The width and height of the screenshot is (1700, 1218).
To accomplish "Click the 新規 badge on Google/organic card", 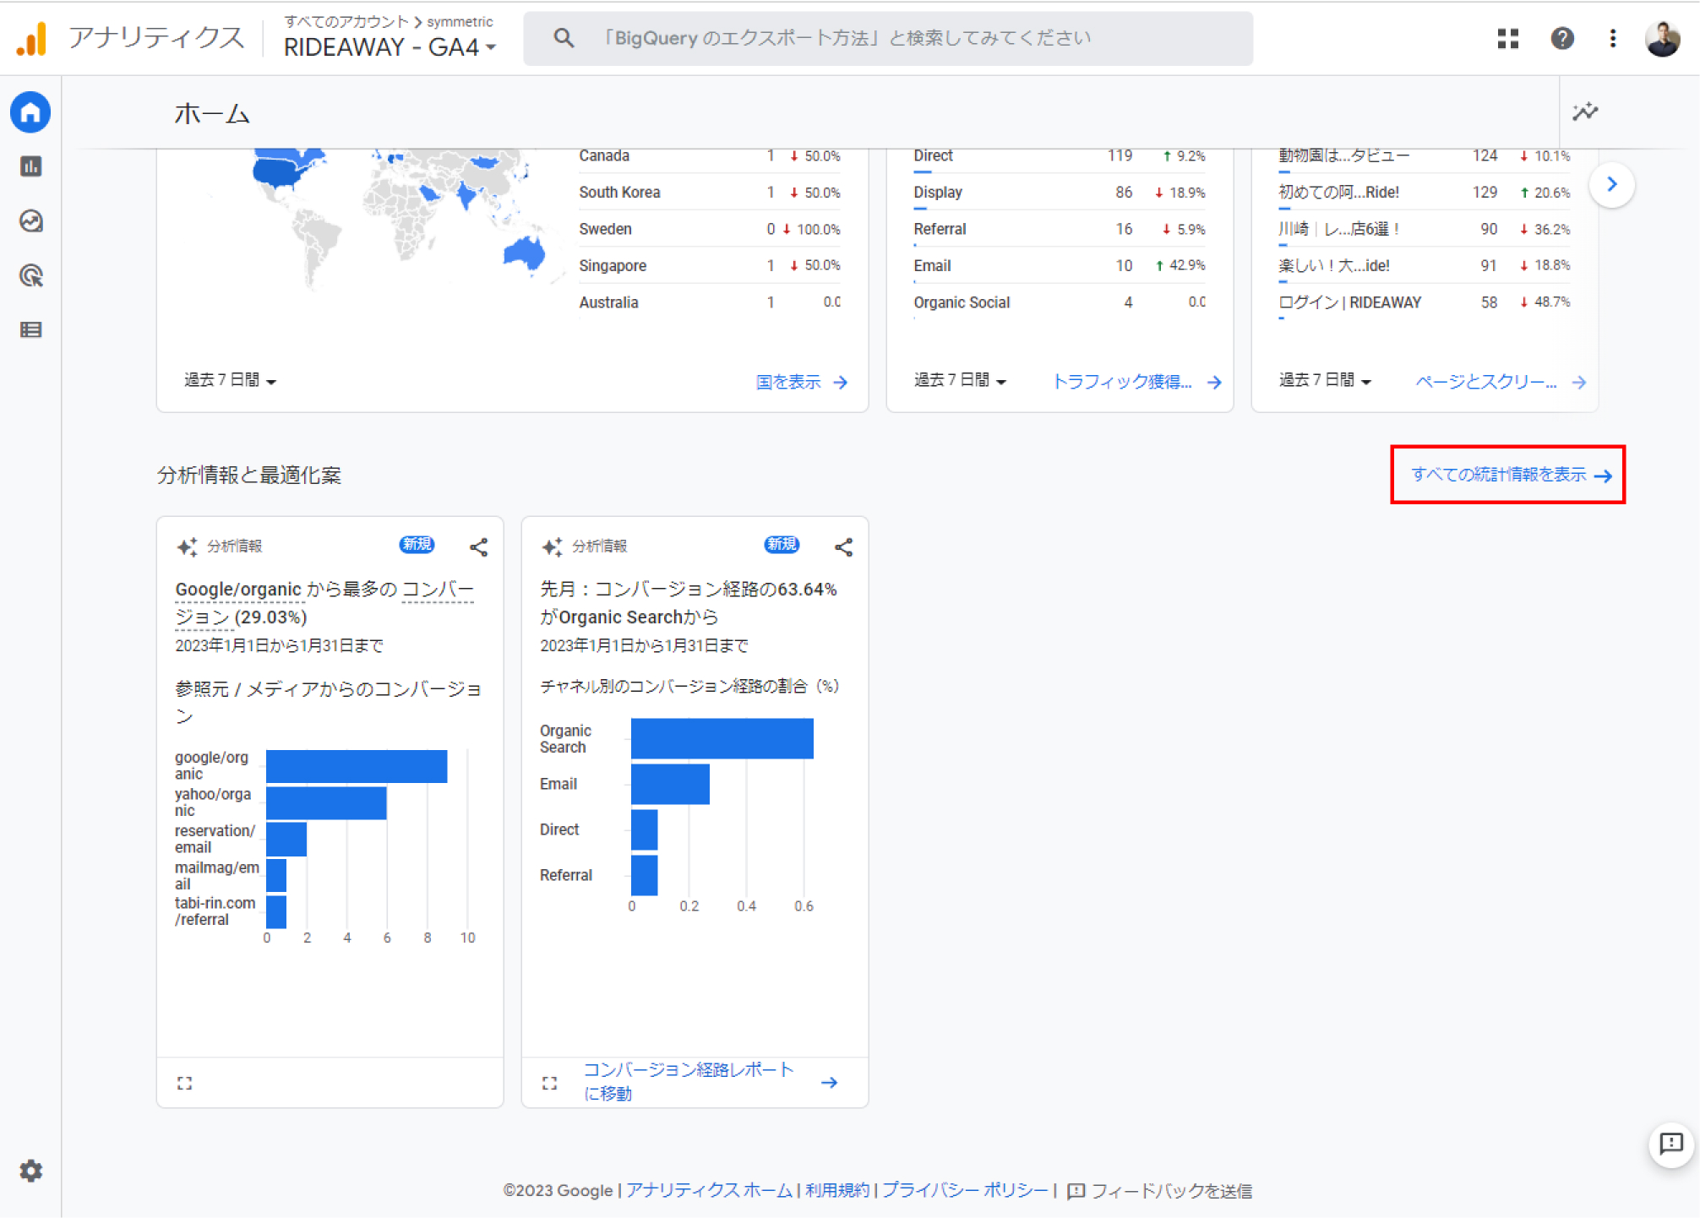I will point(417,545).
